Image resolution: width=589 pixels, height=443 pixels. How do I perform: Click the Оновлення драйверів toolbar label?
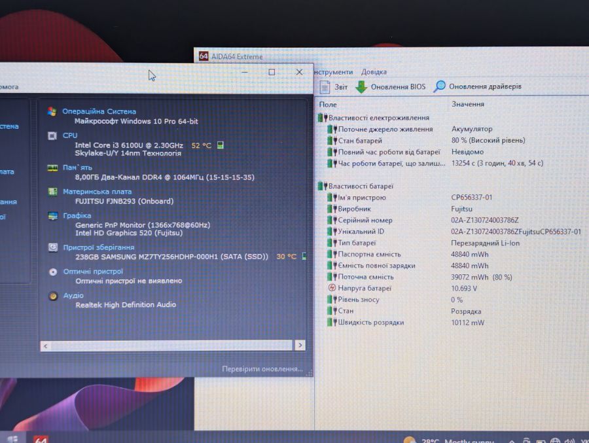point(485,86)
